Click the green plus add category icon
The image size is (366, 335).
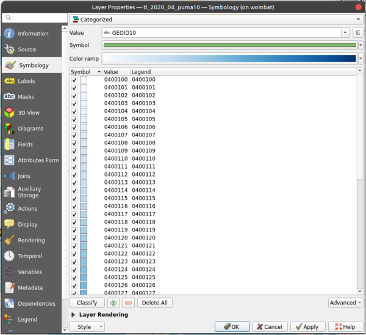[113, 303]
